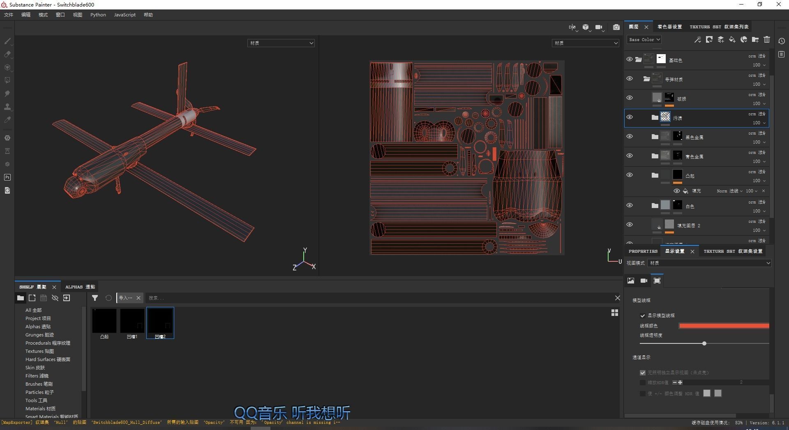Select Hard Surfaces 硬表面 shelf category
789x430 pixels.
tap(48, 359)
